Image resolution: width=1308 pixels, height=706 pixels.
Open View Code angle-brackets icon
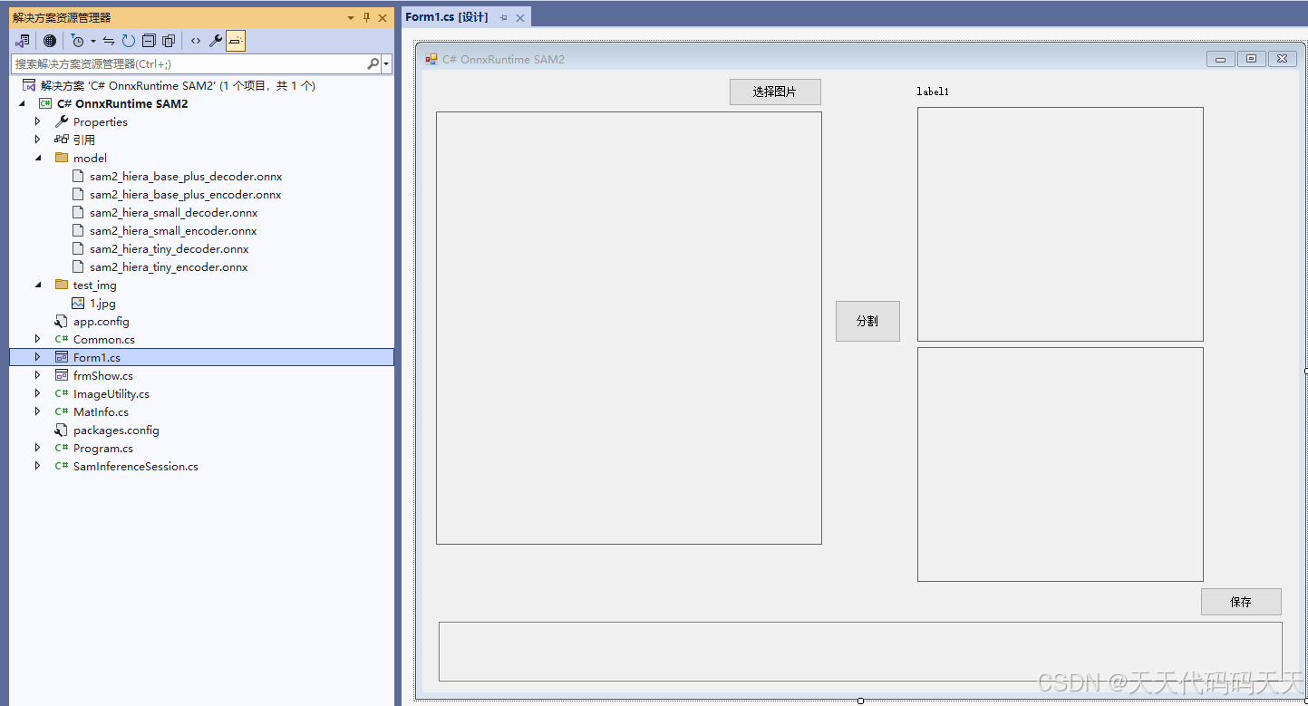[196, 41]
